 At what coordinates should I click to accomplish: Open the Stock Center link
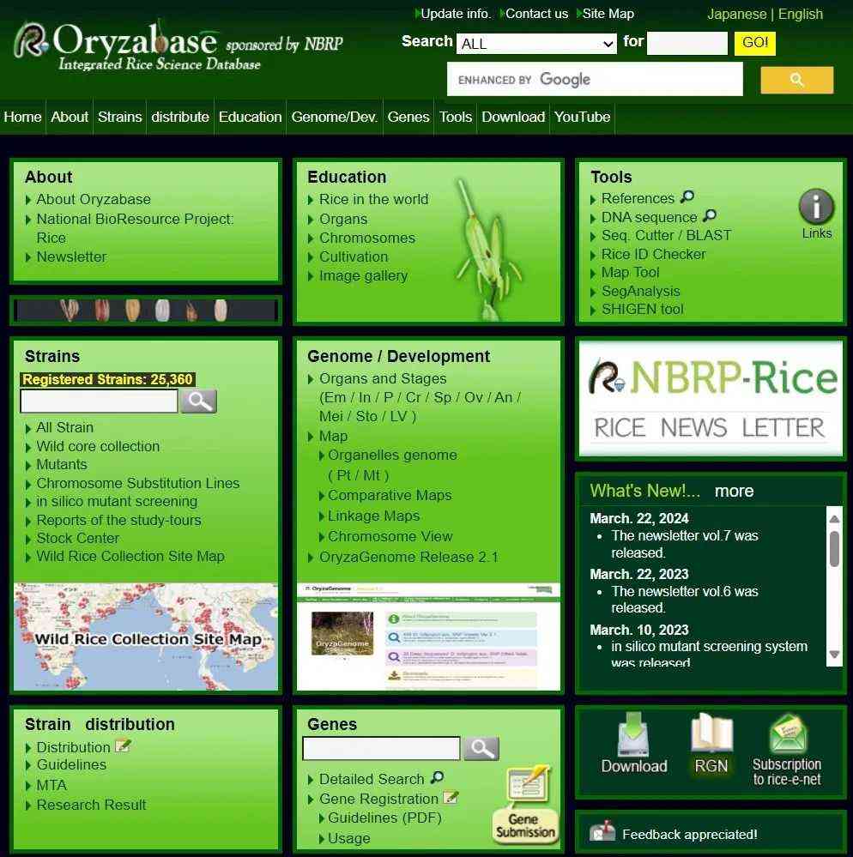pyautogui.click(x=77, y=539)
